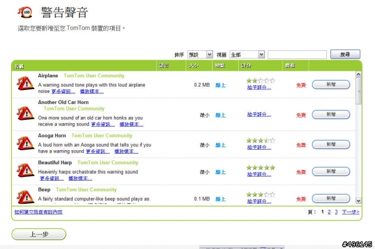This screenshot has width=375, height=249.
Task: Click 給予評分 link for Airplane
Action: 259,87
